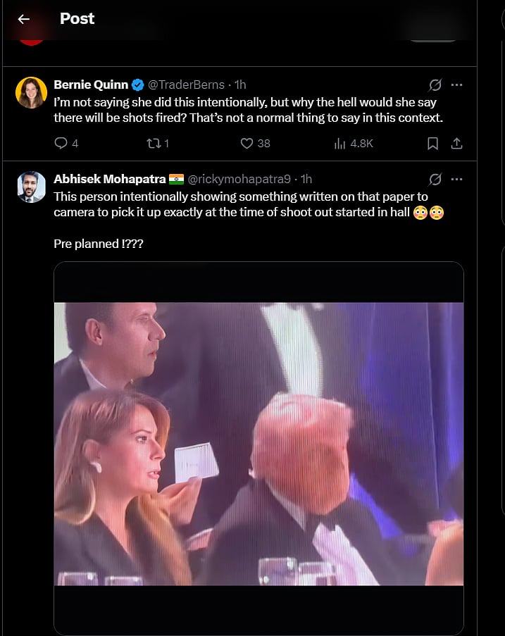The height and width of the screenshot is (636, 505).
Task: Click the back arrow beside Post
Action: coord(24,19)
